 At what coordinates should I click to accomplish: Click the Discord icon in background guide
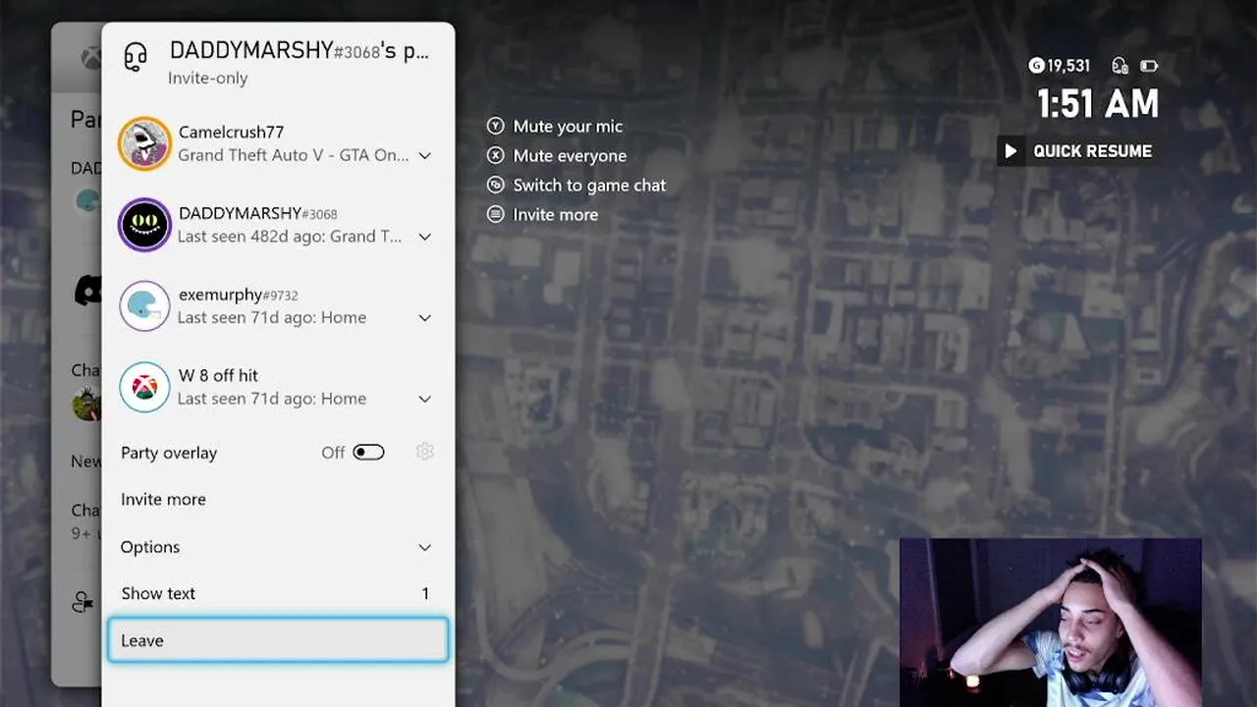tap(87, 291)
